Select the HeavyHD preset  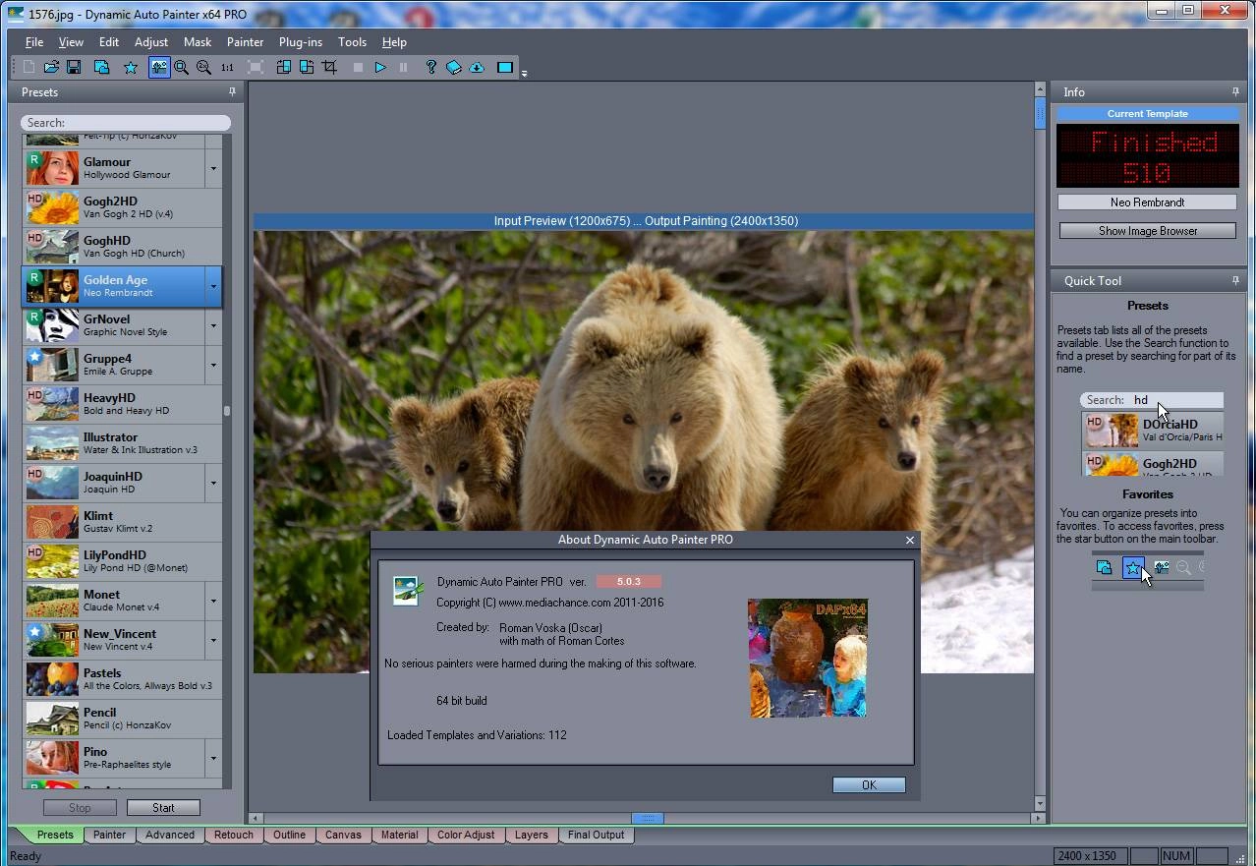[x=123, y=404]
